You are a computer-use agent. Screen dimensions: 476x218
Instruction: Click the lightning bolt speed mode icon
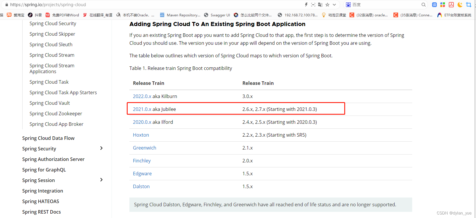[306, 5]
